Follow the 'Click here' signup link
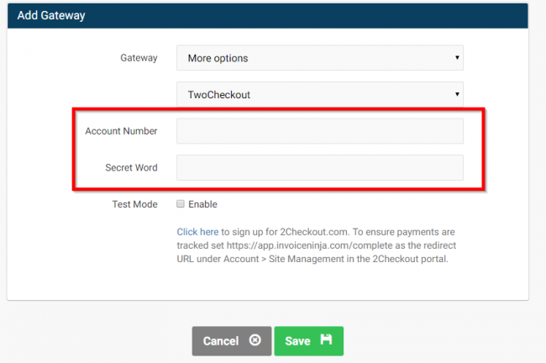 pos(197,232)
